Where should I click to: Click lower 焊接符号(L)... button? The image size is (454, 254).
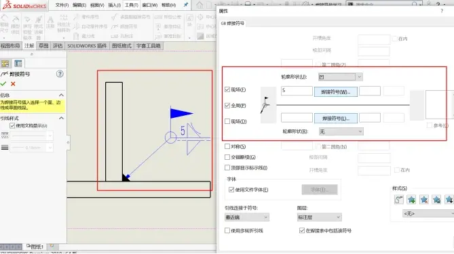coord(336,119)
